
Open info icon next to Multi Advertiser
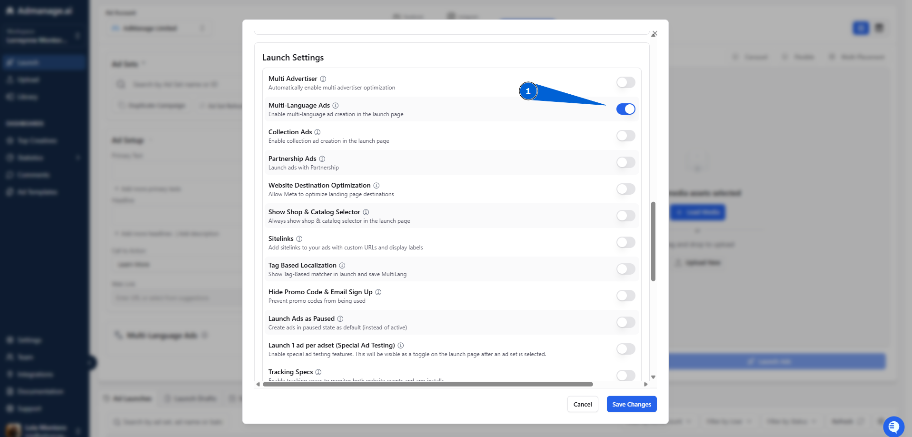(323, 79)
